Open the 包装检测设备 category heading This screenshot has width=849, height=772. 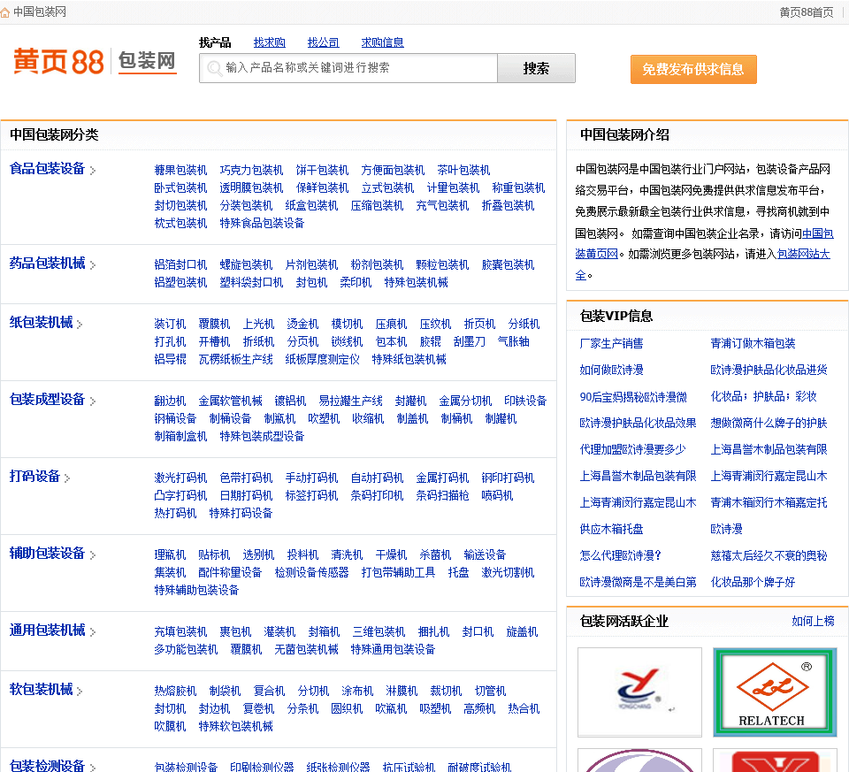point(47,765)
